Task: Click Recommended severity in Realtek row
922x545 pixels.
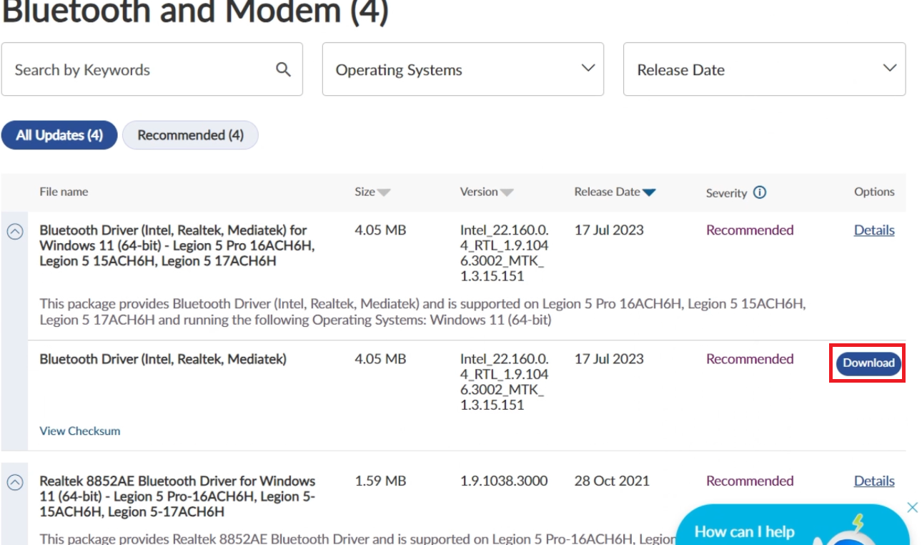Action: pyautogui.click(x=750, y=481)
